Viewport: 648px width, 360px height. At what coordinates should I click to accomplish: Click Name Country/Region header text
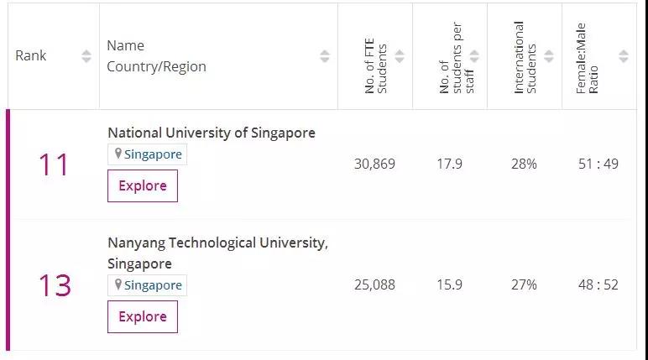pyautogui.click(x=156, y=56)
